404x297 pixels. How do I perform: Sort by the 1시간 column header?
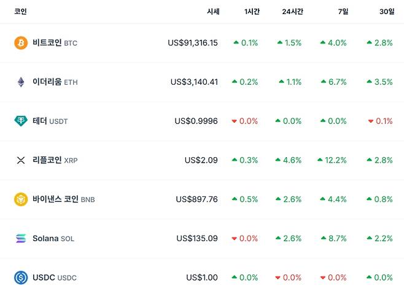(252, 12)
